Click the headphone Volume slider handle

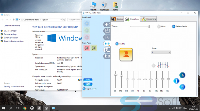click(x=149, y=26)
